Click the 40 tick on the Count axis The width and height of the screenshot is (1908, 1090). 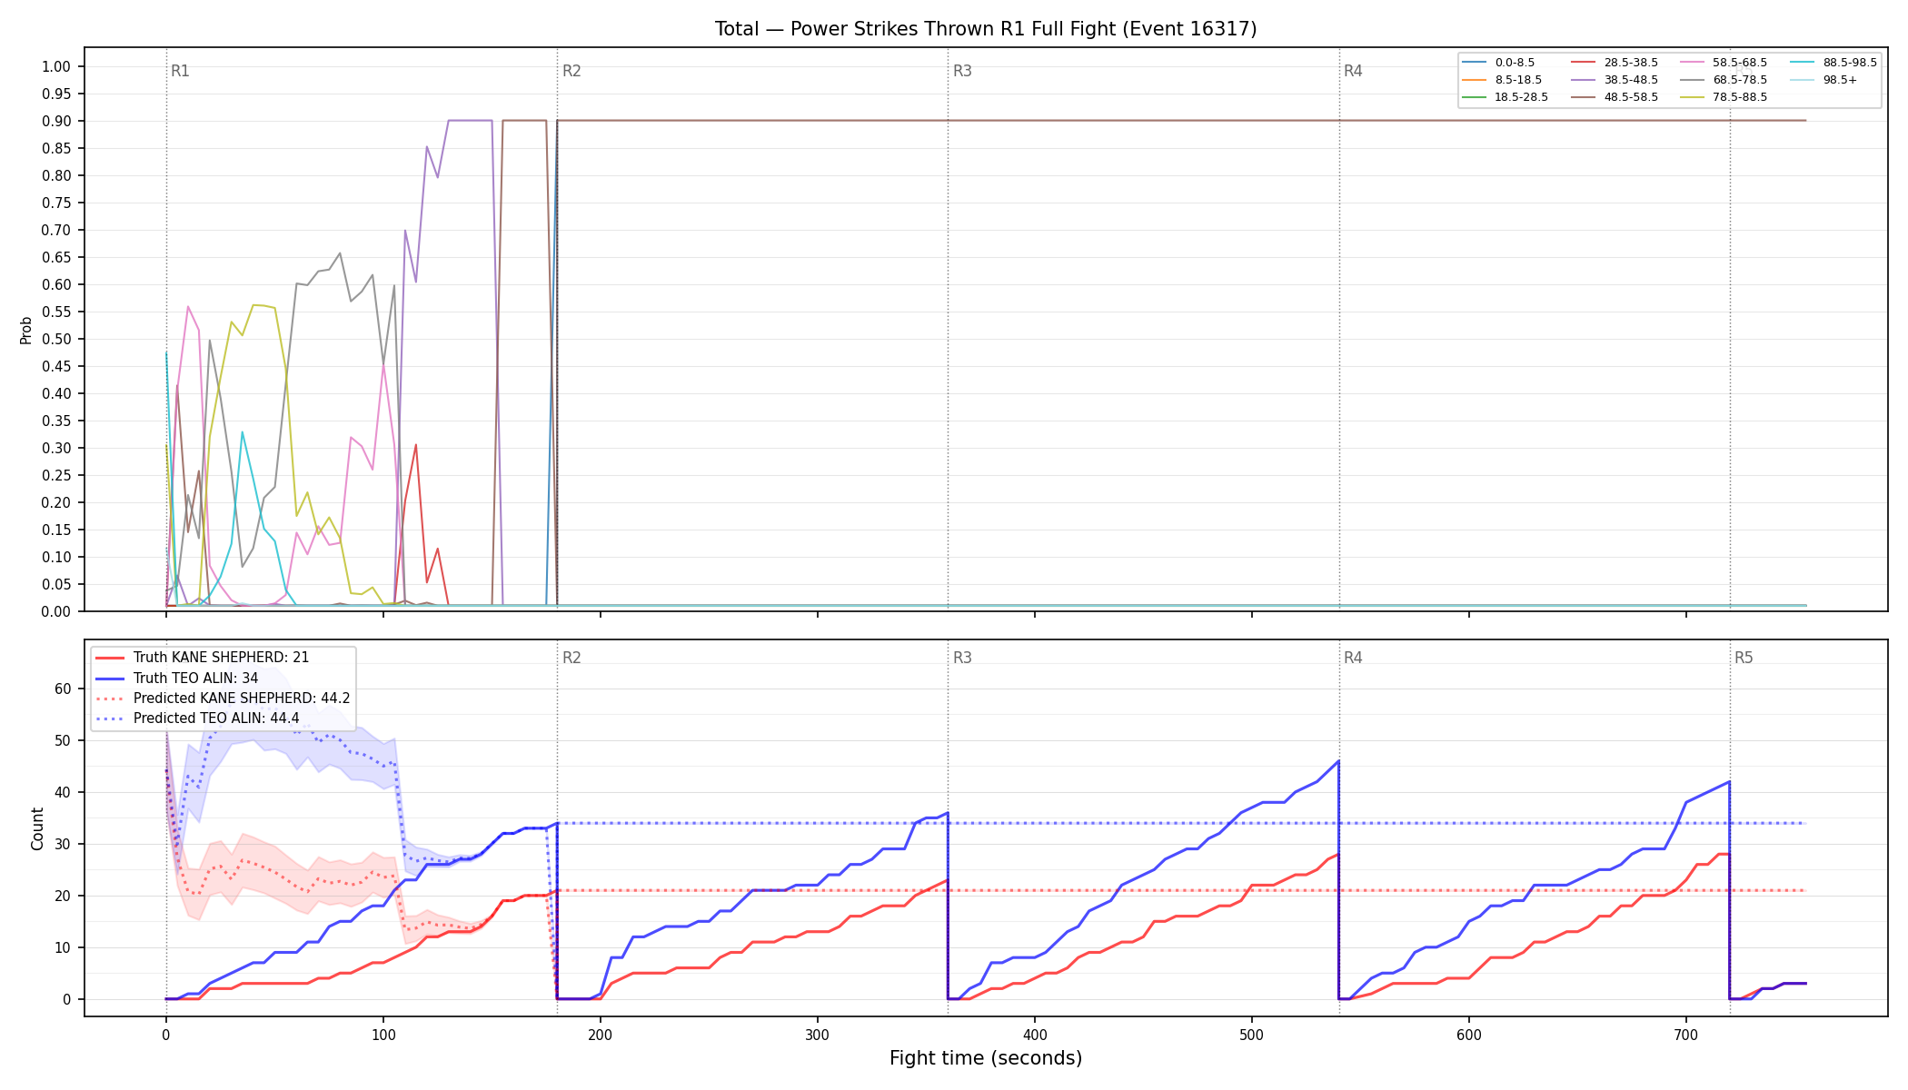pyautogui.click(x=63, y=792)
